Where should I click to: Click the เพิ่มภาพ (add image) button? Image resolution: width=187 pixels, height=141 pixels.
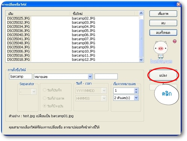pos(163,14)
